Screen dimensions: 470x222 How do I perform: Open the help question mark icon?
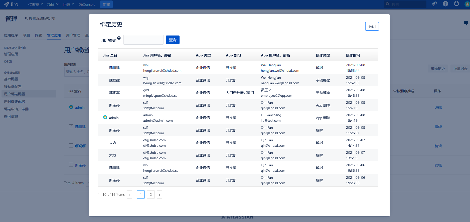tap(445, 4)
